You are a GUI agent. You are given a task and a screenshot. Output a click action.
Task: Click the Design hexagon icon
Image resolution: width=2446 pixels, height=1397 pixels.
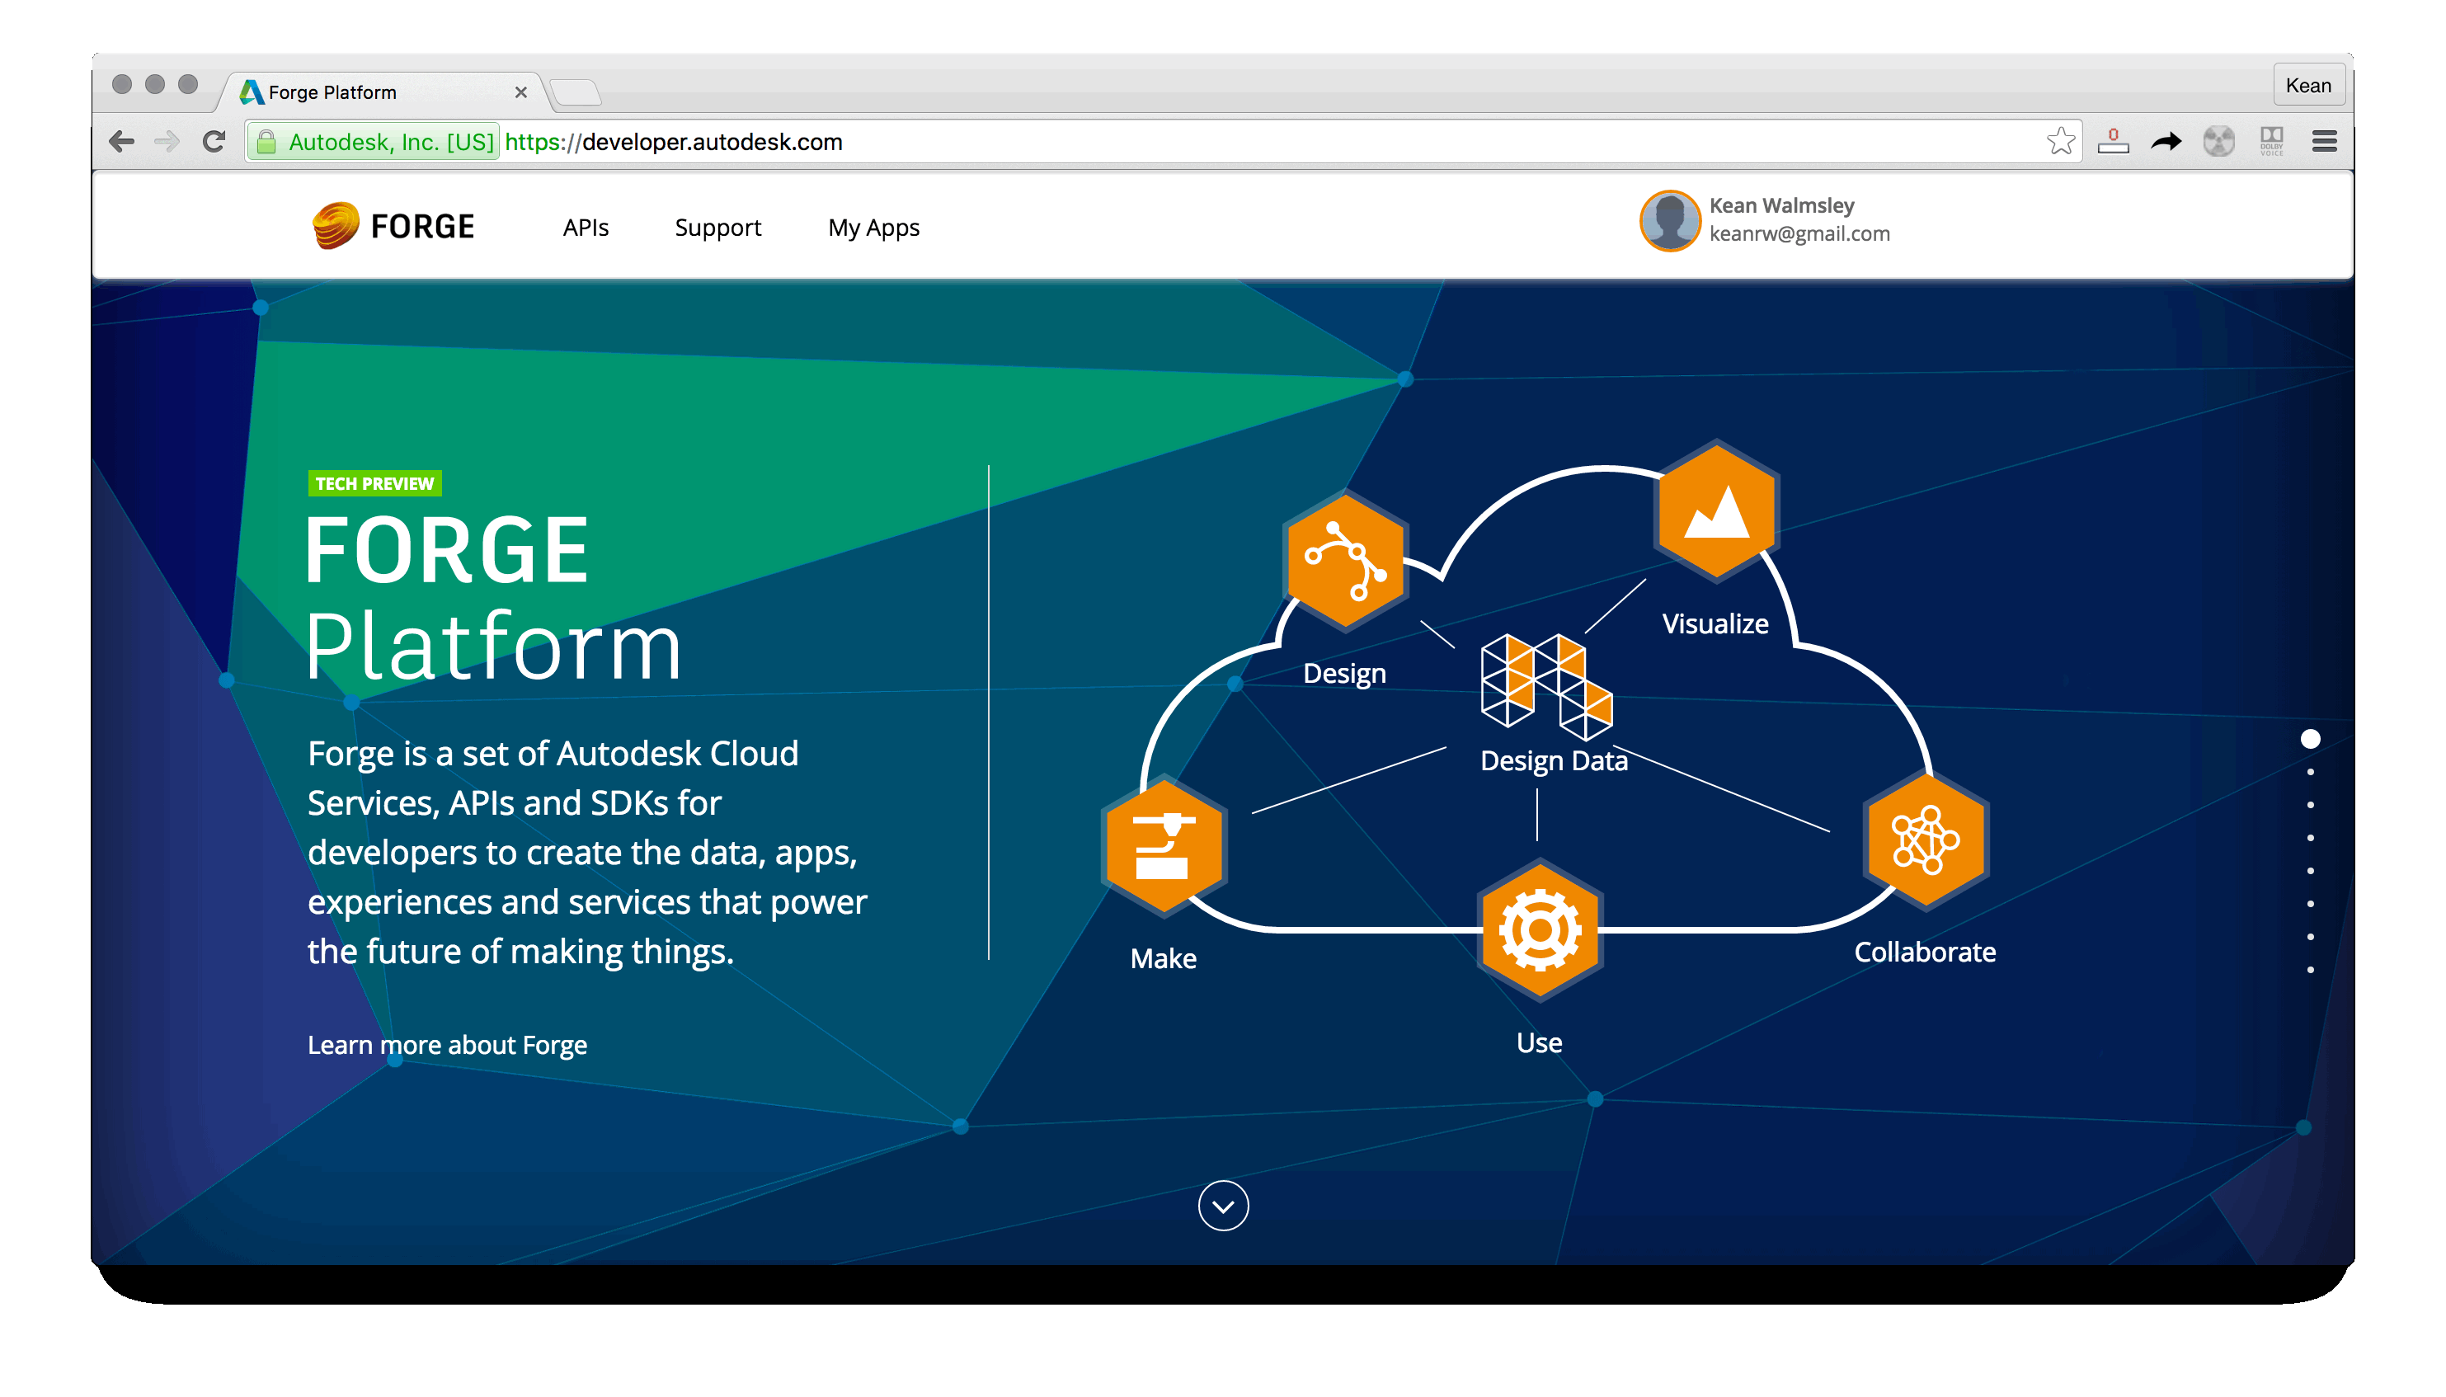(1345, 562)
